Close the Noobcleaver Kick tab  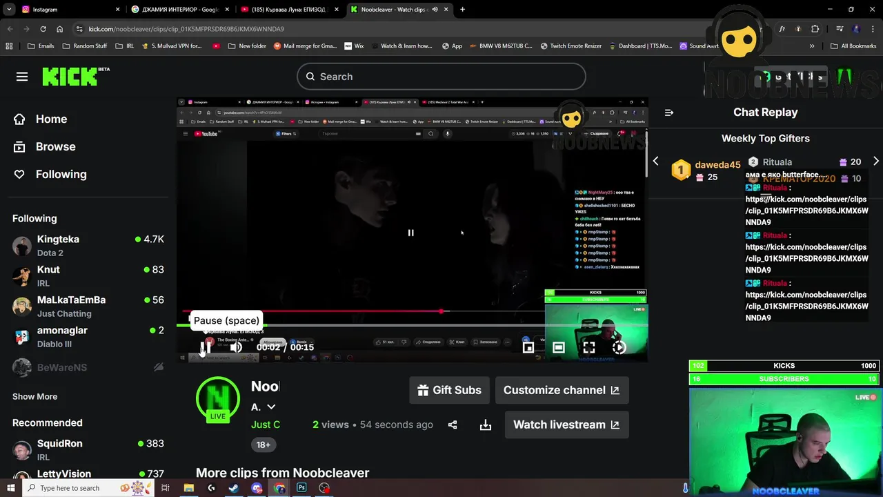(x=446, y=10)
